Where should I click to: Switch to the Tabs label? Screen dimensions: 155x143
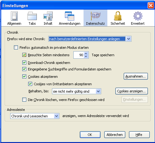click(x=32, y=23)
